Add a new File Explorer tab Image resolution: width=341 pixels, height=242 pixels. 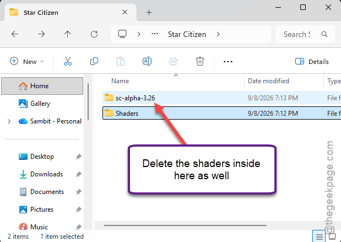[x=149, y=13]
